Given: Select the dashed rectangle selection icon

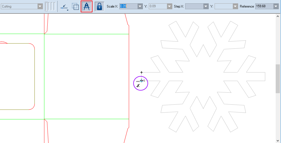Looking at the screenshot, I should click(75, 6).
